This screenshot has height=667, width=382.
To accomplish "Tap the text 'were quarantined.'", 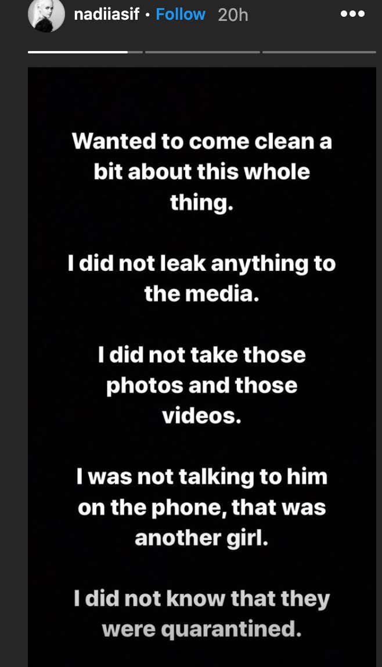I will pos(202,629).
